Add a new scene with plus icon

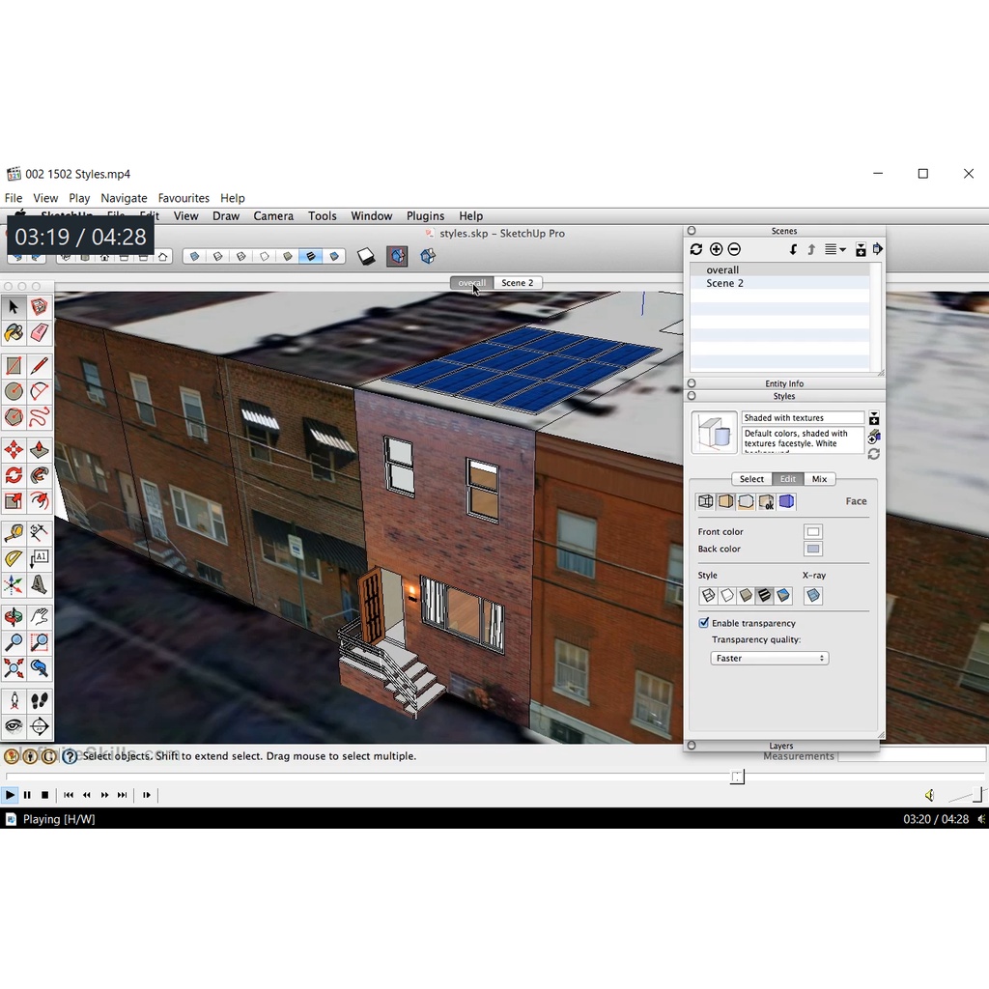click(x=716, y=249)
